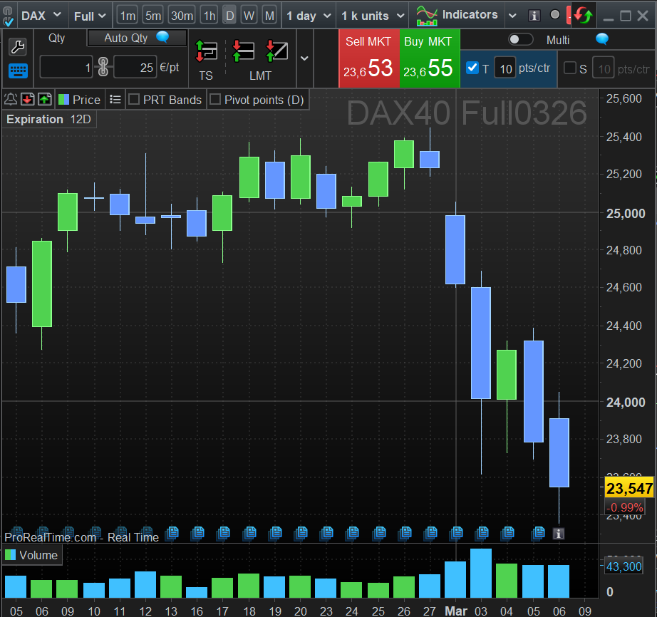Expand the 1 day timeframe dropdown

click(x=306, y=16)
